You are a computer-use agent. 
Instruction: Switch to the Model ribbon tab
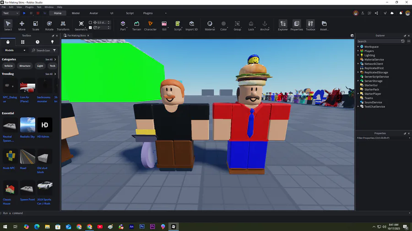(76, 13)
